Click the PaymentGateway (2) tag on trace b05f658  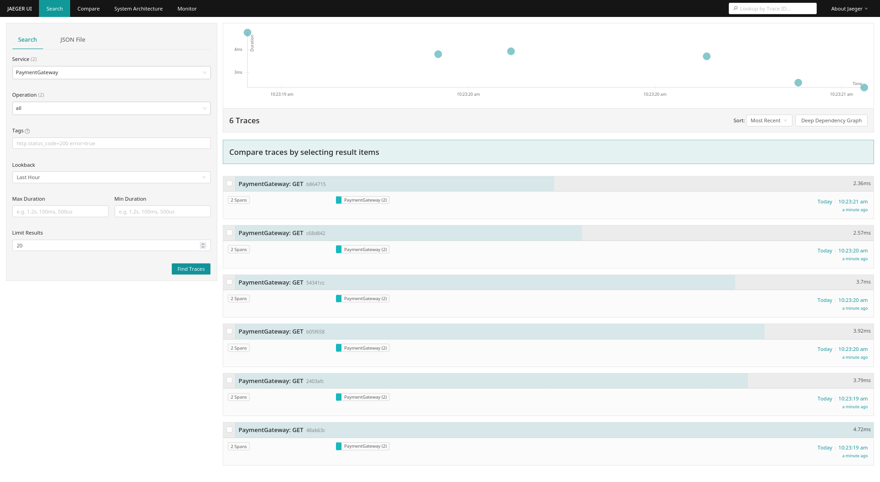(x=363, y=348)
